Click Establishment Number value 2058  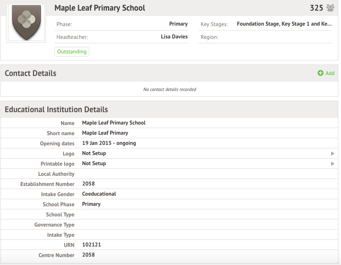pos(88,184)
